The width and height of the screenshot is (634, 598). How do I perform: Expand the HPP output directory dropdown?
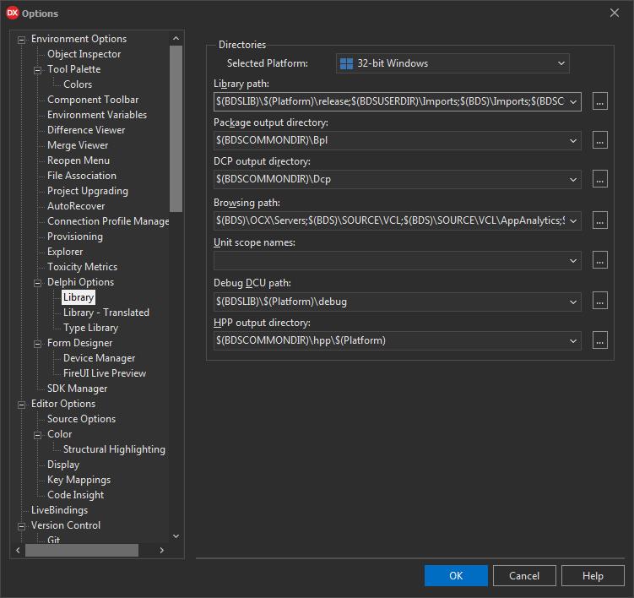[x=573, y=340]
